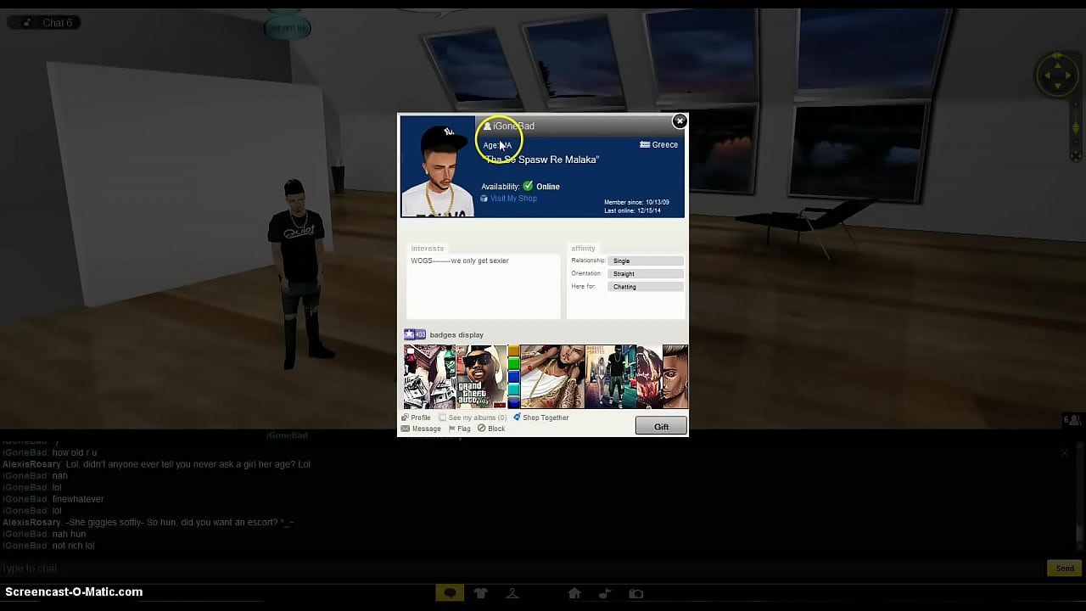1086x611 pixels.
Task: Take a snapshot with the camera icon
Action: pos(635,593)
